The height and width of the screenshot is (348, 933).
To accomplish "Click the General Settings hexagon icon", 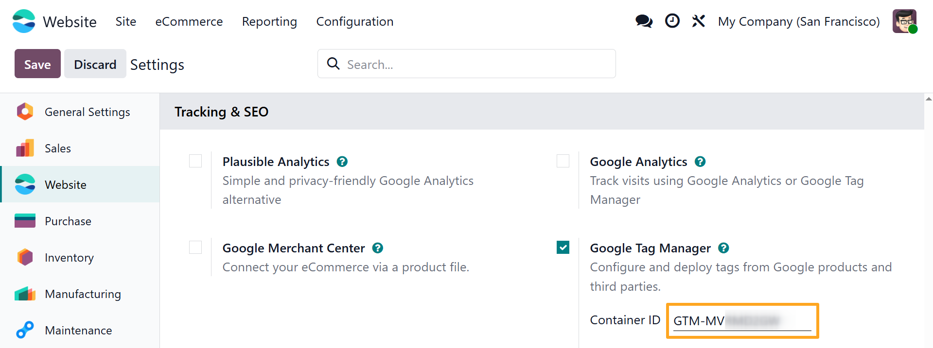I will coord(25,112).
